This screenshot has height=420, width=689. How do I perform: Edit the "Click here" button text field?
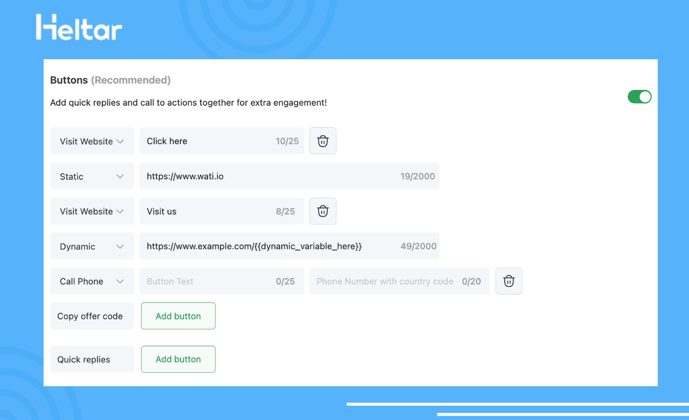tap(208, 141)
